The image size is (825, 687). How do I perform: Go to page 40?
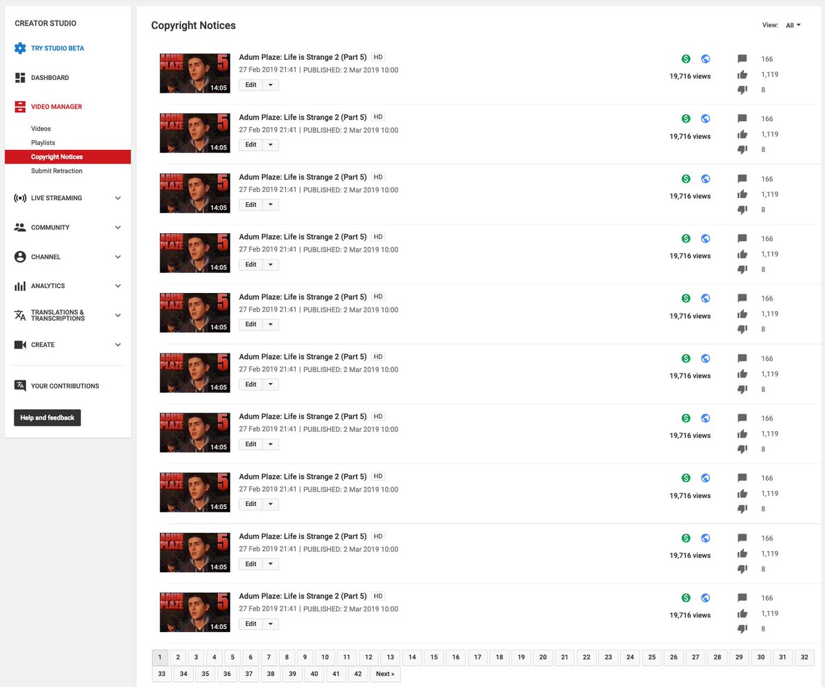coord(314,674)
